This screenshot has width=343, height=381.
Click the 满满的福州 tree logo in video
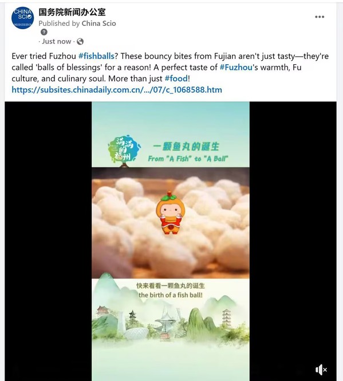click(124, 151)
